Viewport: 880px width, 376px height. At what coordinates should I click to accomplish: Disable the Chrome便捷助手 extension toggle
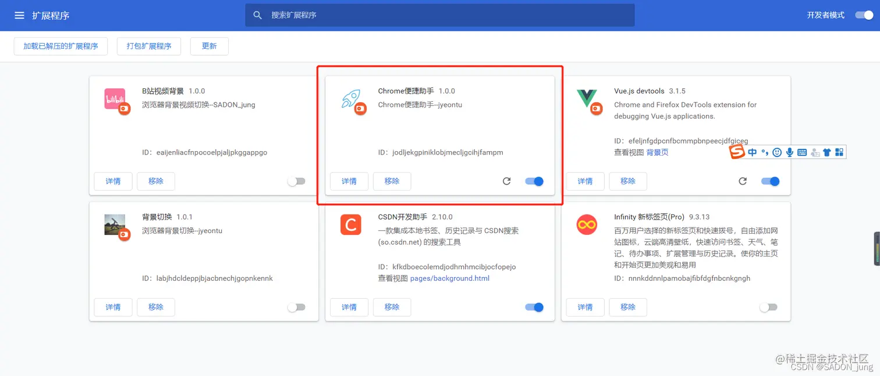point(534,181)
